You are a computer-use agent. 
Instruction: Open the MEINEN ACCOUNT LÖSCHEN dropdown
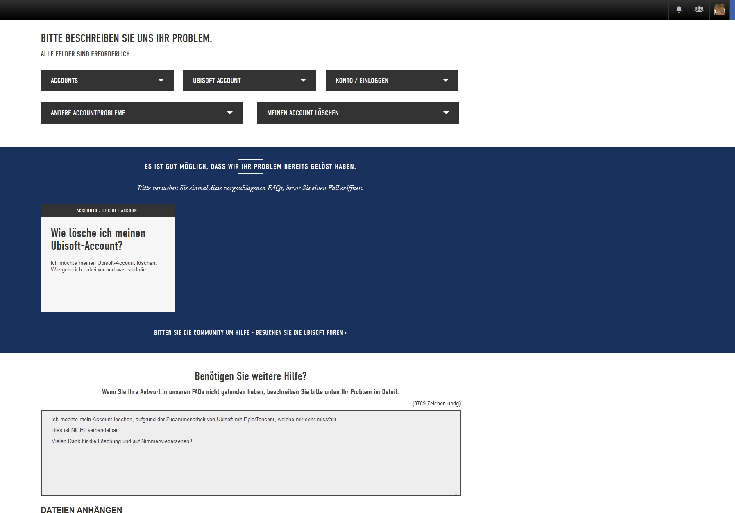pos(358,113)
